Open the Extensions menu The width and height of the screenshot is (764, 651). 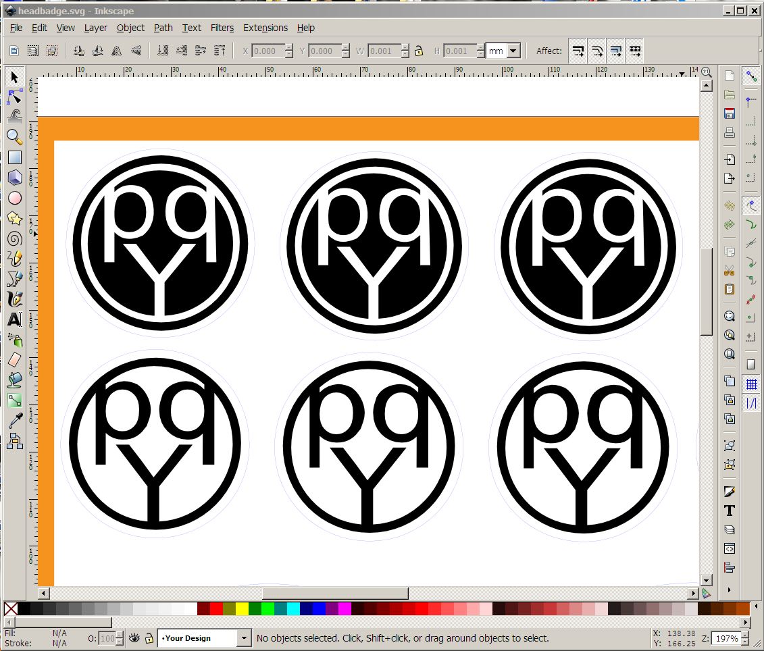(265, 28)
